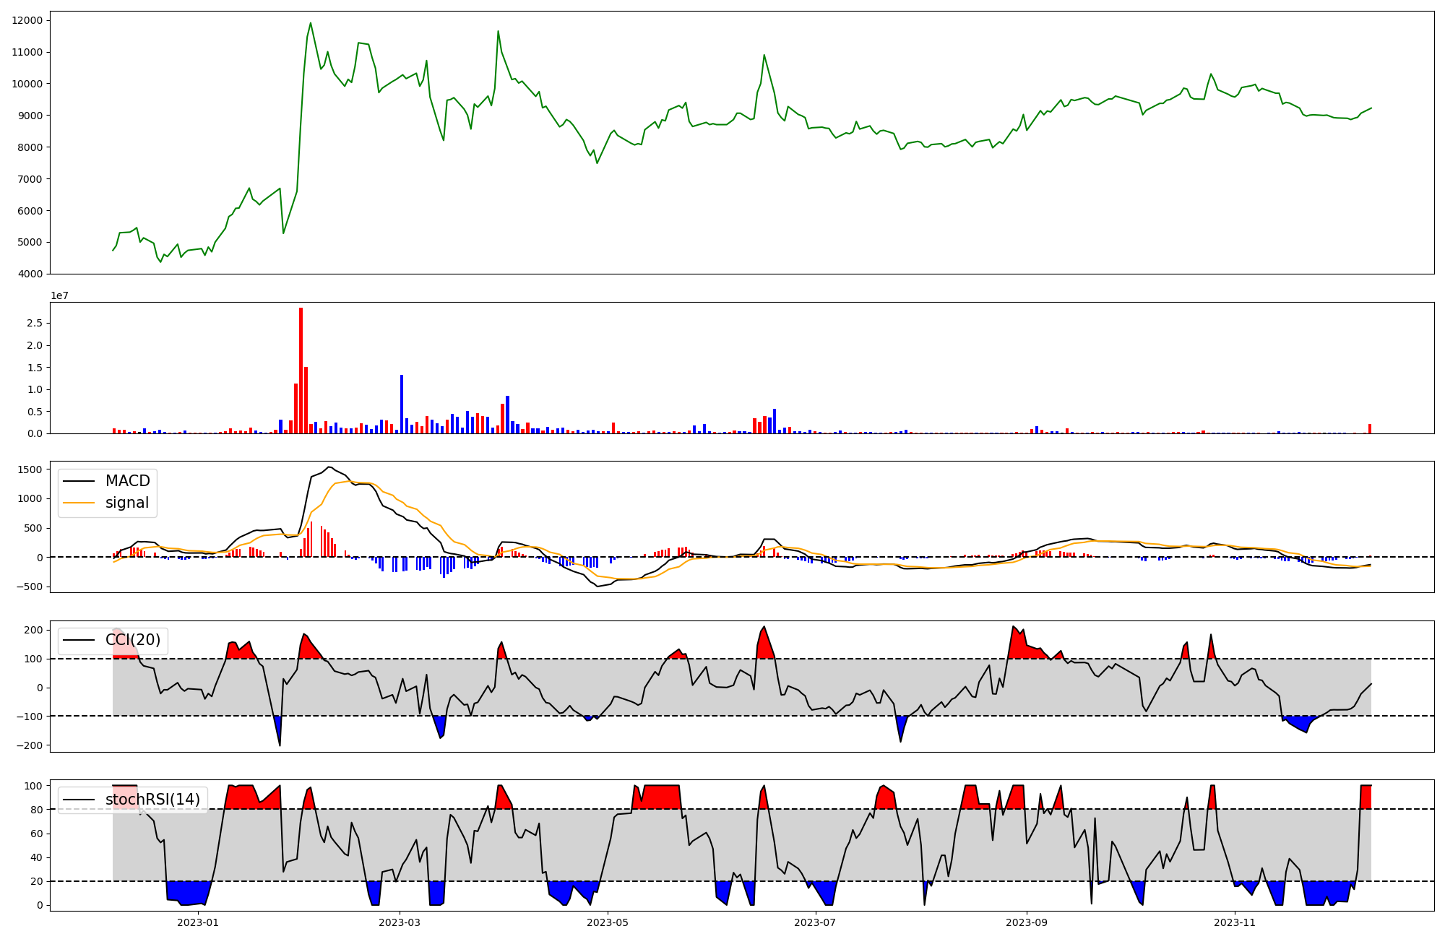This screenshot has width=1445, height=939.
Task: Click the 80 stochRSI axis tick label
Action: click(36, 810)
